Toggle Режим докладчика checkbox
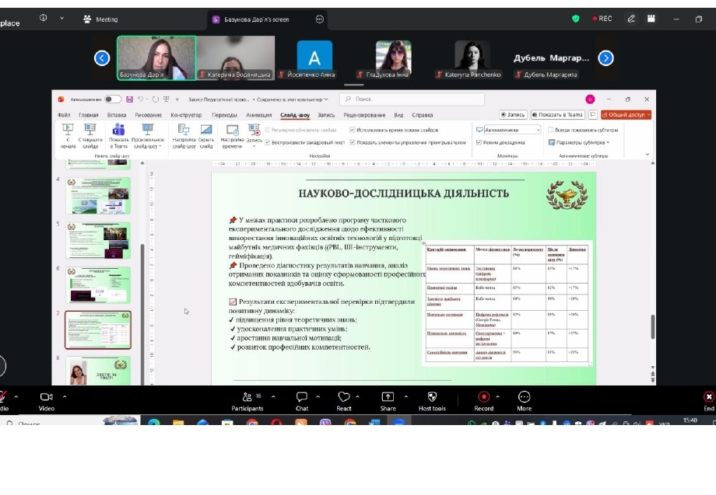Viewport: 716px width, 495px height. [479, 143]
